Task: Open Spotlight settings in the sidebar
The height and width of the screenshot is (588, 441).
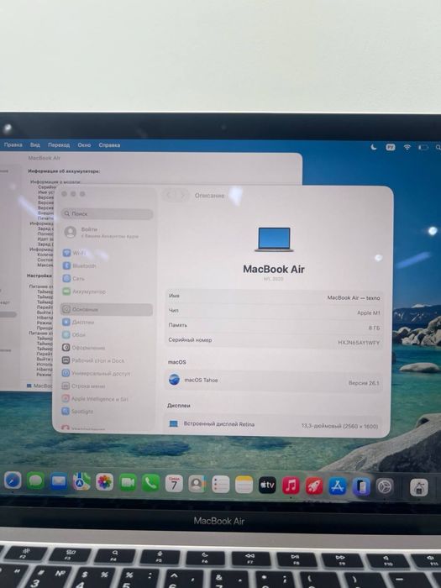Action: [107, 412]
